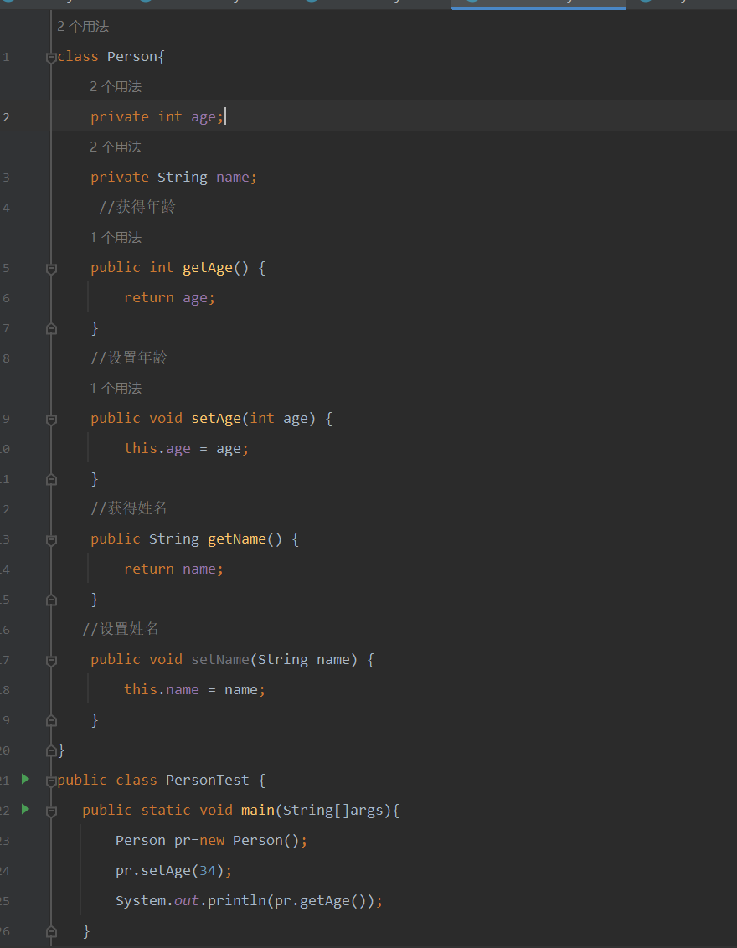Show the '1 个用法' hint above setAge(int age)
The image size is (737, 948).
[116, 388]
